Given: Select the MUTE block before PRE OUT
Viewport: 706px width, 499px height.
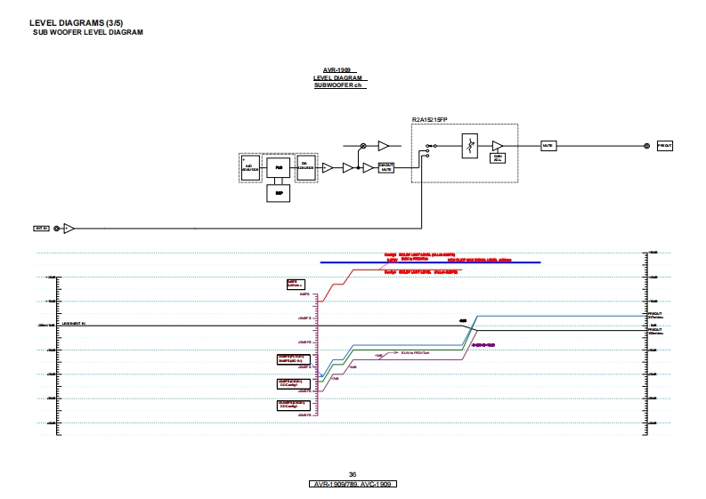Looking at the screenshot, I should tap(548, 145).
